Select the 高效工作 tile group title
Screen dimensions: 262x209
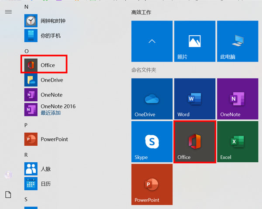141,12
